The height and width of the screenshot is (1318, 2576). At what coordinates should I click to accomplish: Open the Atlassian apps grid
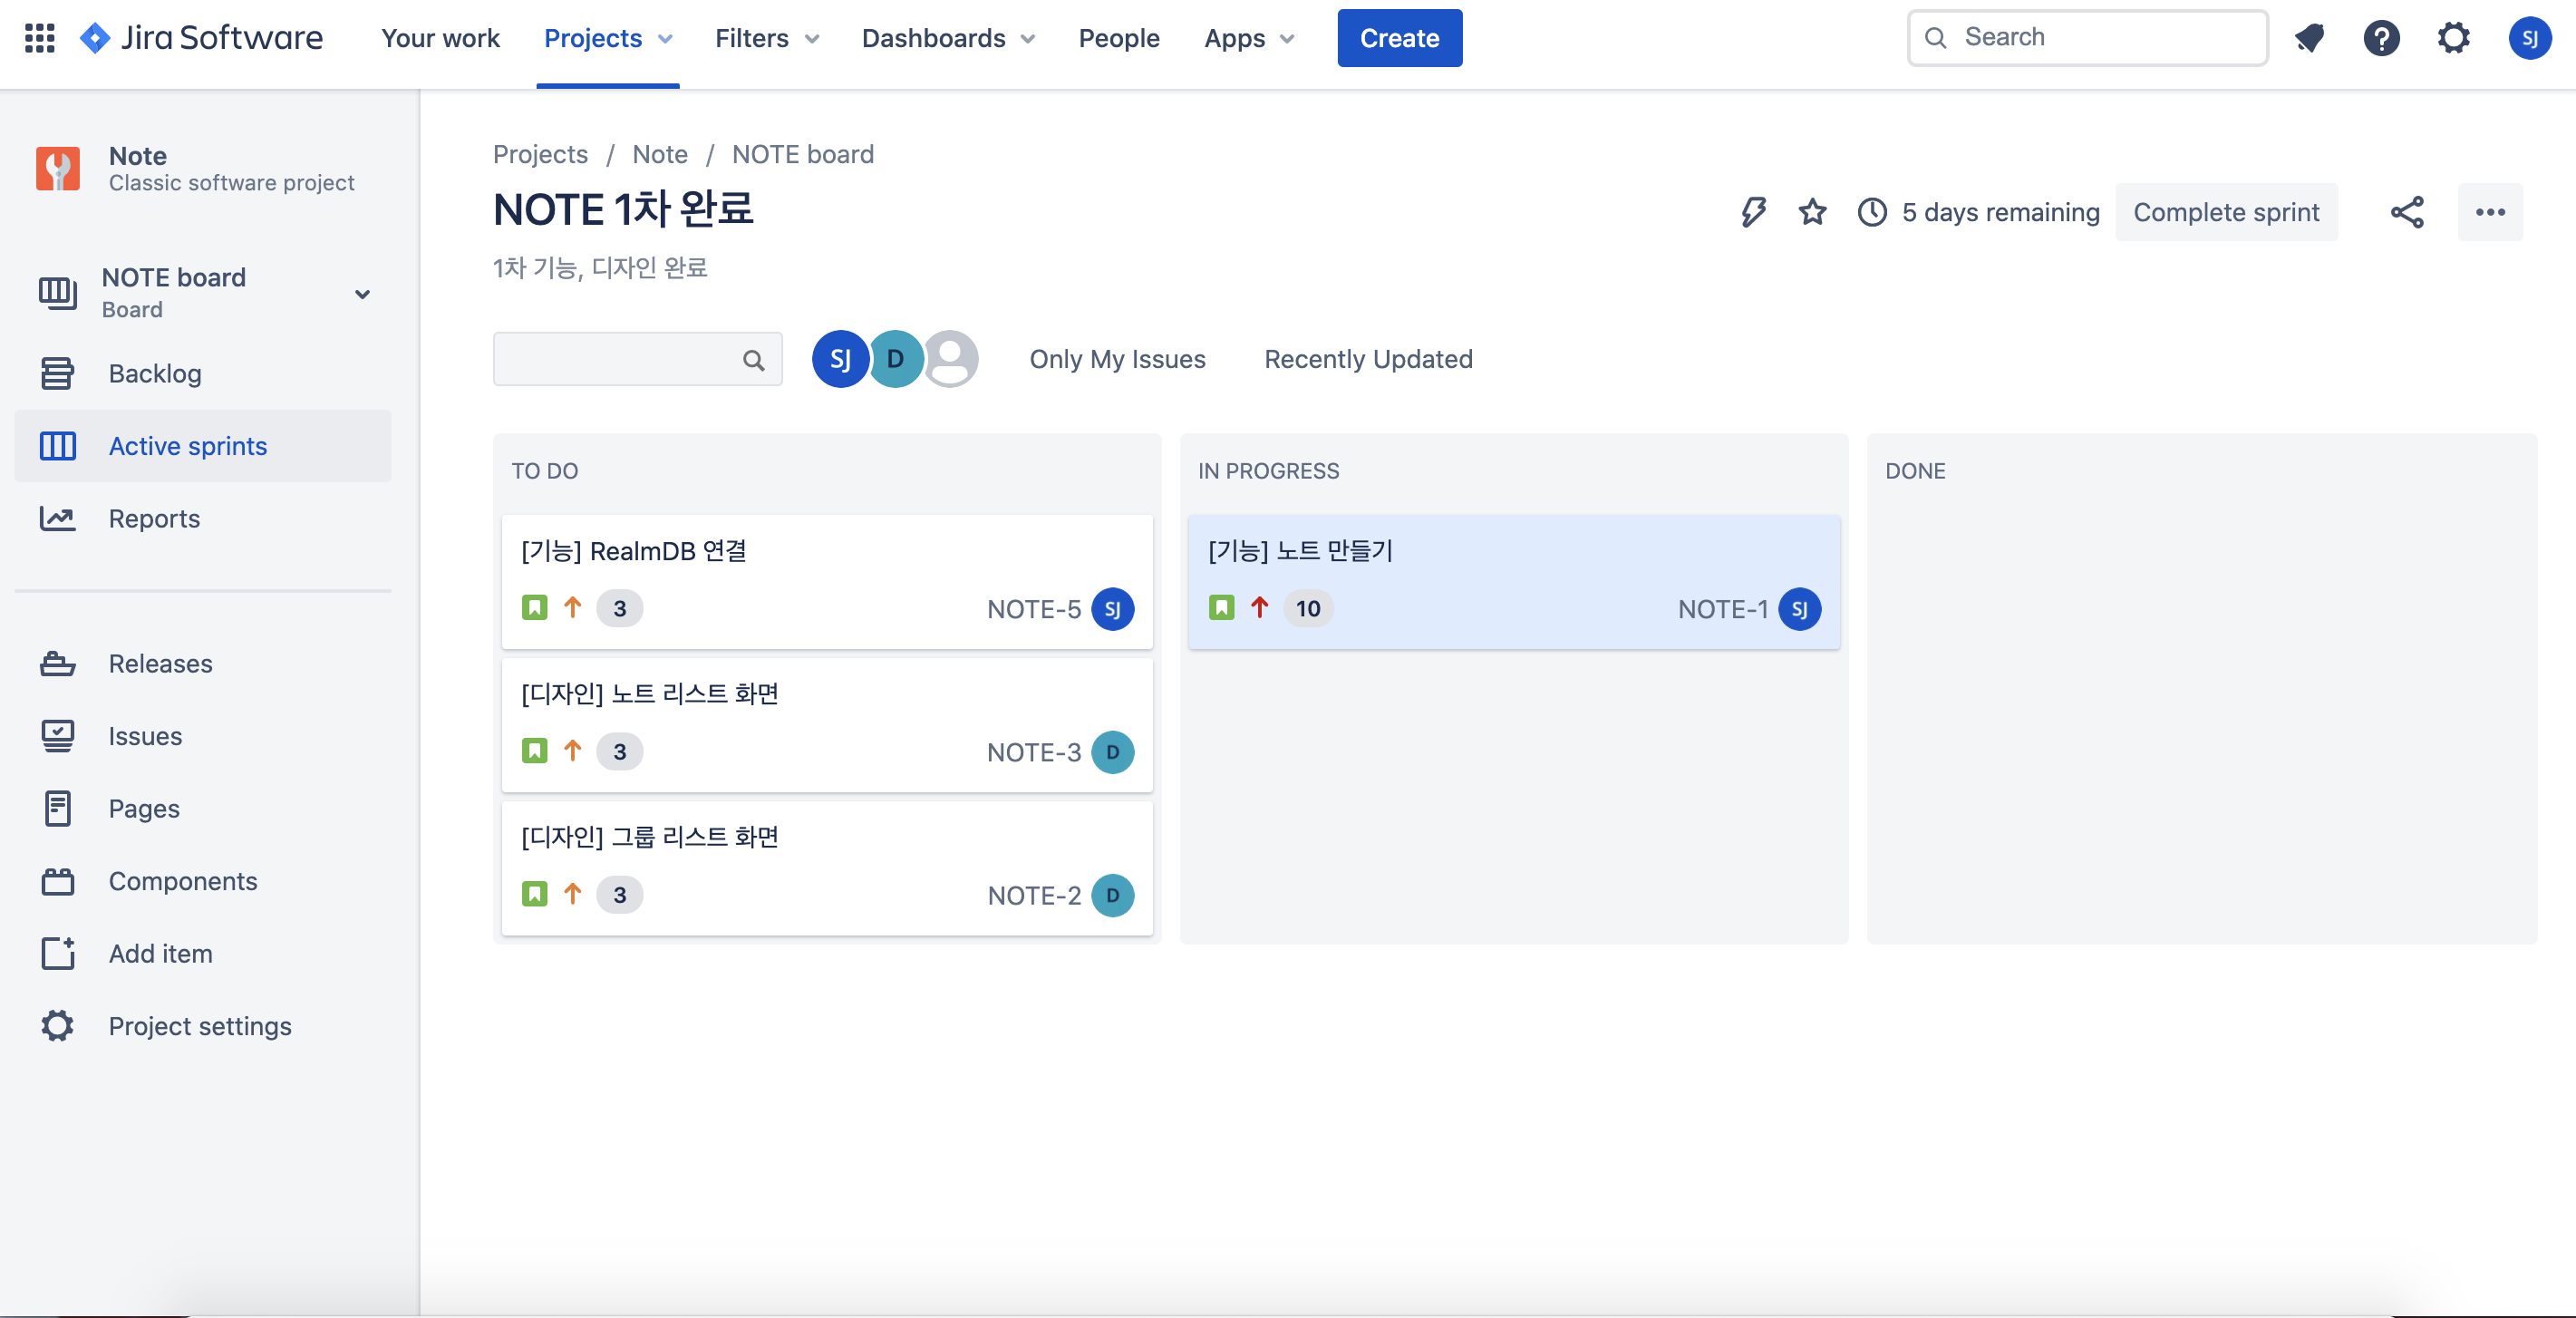click(x=39, y=37)
